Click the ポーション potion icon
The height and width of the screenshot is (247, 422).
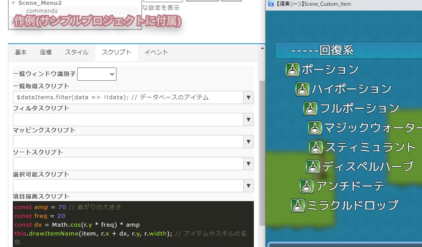293,70
